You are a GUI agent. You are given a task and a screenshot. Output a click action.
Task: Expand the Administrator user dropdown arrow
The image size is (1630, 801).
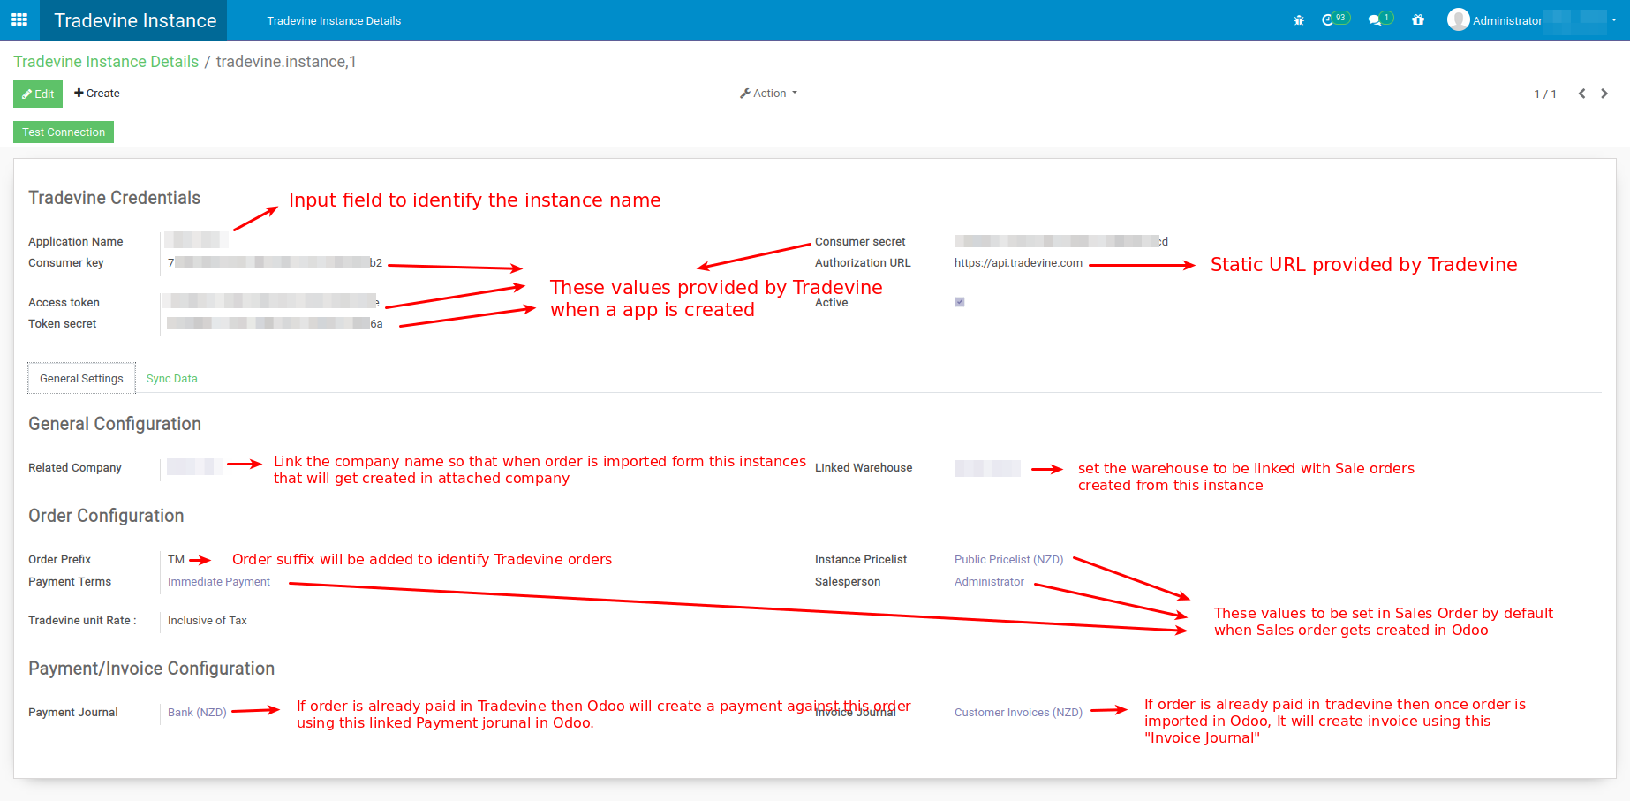tap(1614, 20)
